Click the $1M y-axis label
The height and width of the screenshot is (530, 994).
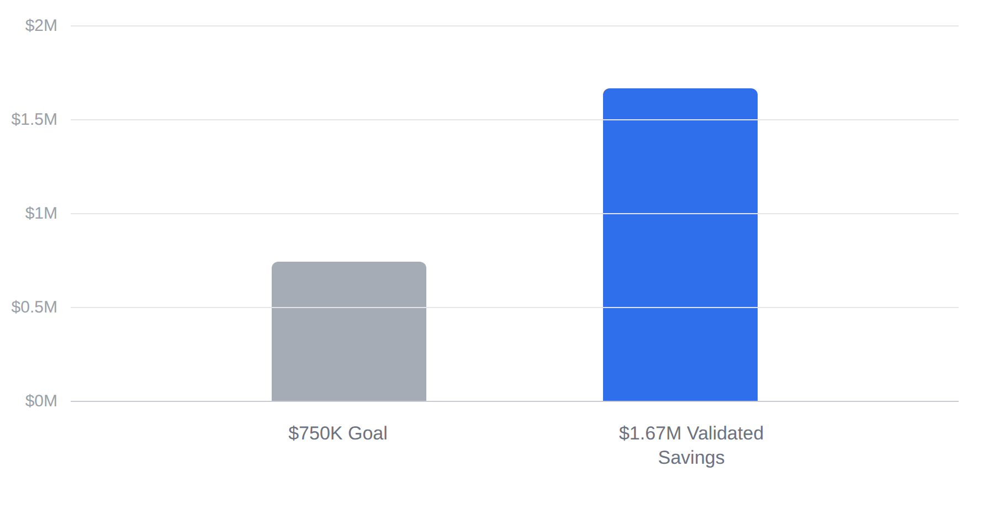(41, 213)
